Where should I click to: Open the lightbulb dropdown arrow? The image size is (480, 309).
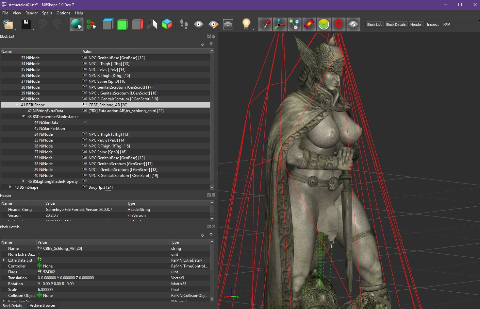click(x=254, y=29)
